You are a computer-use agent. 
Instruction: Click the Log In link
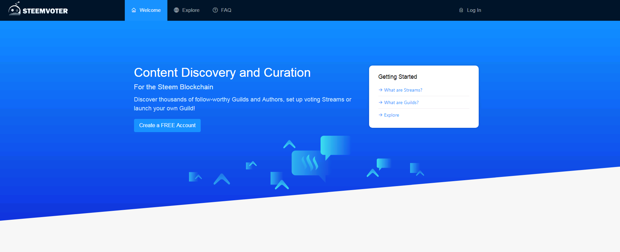pyautogui.click(x=470, y=10)
